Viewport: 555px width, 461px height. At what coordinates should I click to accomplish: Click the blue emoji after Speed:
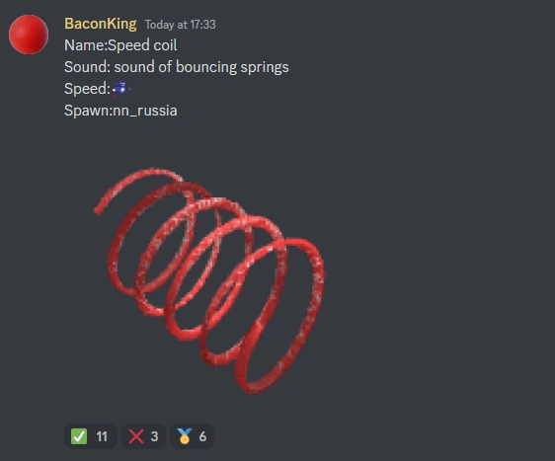pos(121,89)
